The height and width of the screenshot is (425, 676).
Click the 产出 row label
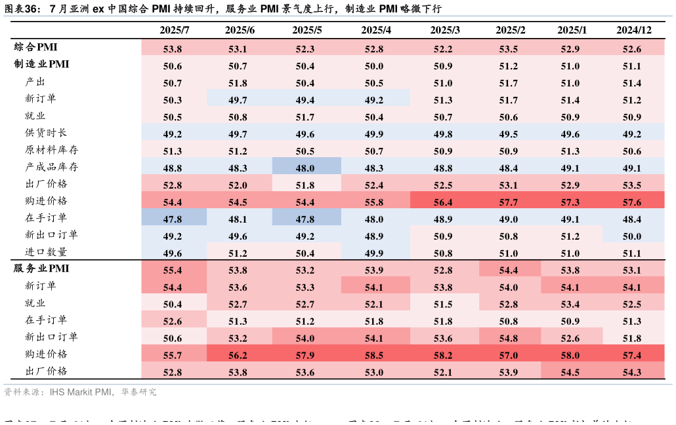(x=35, y=81)
